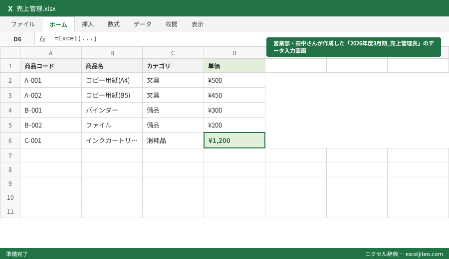This screenshot has width=449, height=259.
Task: Select the 備品 cell in row 5
Action: coord(173,125)
